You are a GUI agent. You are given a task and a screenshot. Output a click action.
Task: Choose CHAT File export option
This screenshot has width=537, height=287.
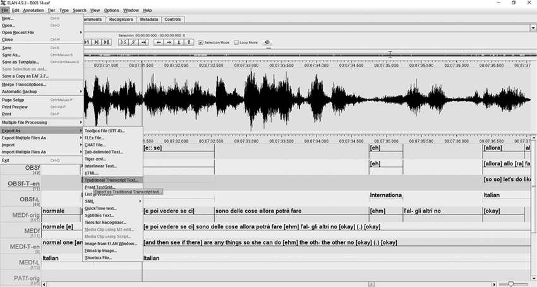point(112,145)
